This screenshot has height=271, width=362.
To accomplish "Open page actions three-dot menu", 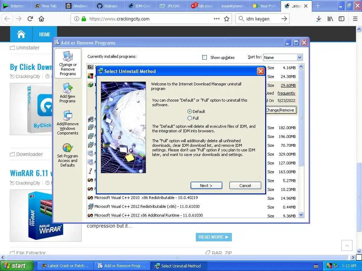I will point(217,19).
